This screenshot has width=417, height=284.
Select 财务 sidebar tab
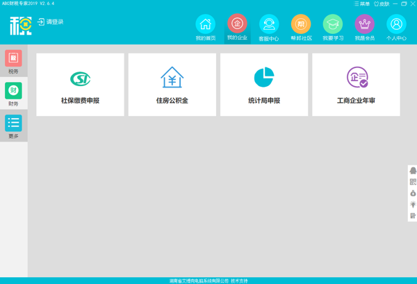pos(14,94)
